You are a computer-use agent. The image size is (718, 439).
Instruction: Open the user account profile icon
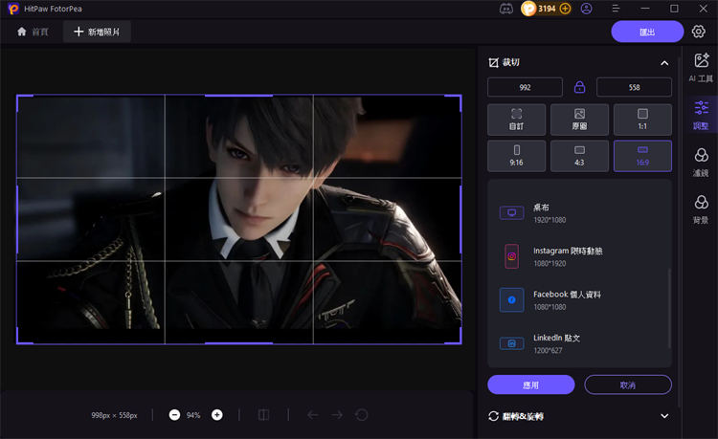[586, 9]
